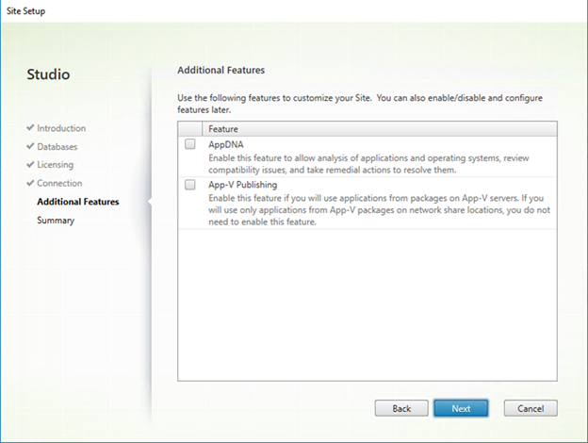The height and width of the screenshot is (443, 588).
Task: Click the checkmark icon beside Databases
Action: click(x=30, y=146)
